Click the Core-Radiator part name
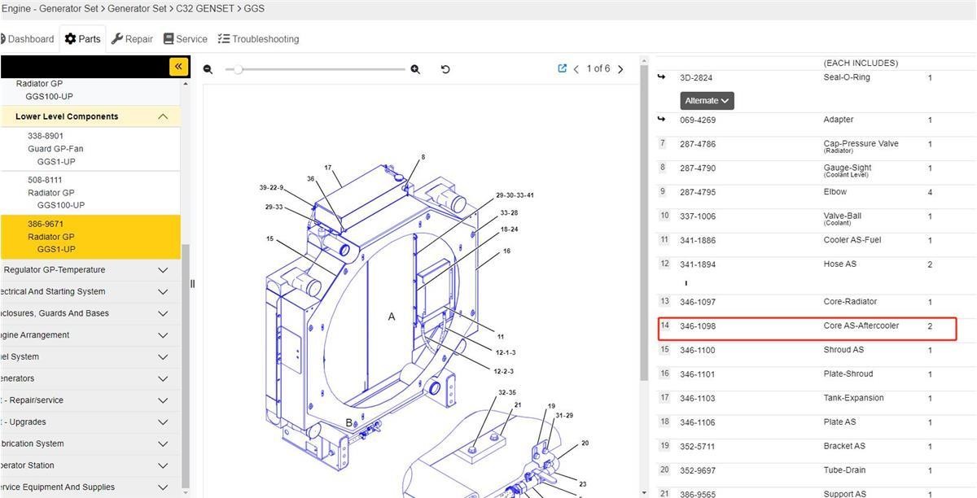The image size is (977, 498). tap(850, 302)
